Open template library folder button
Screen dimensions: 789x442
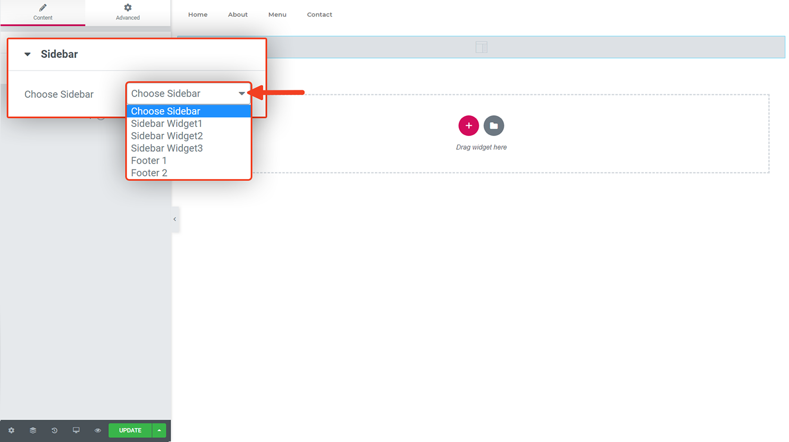coord(494,126)
